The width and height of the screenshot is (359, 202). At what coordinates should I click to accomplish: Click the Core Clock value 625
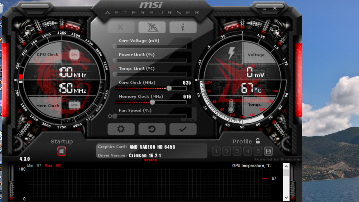pyautogui.click(x=187, y=83)
